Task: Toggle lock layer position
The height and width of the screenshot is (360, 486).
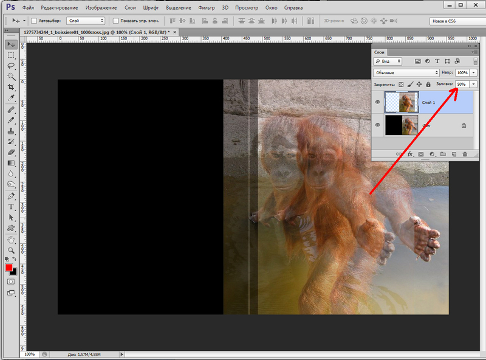Action: click(x=419, y=85)
